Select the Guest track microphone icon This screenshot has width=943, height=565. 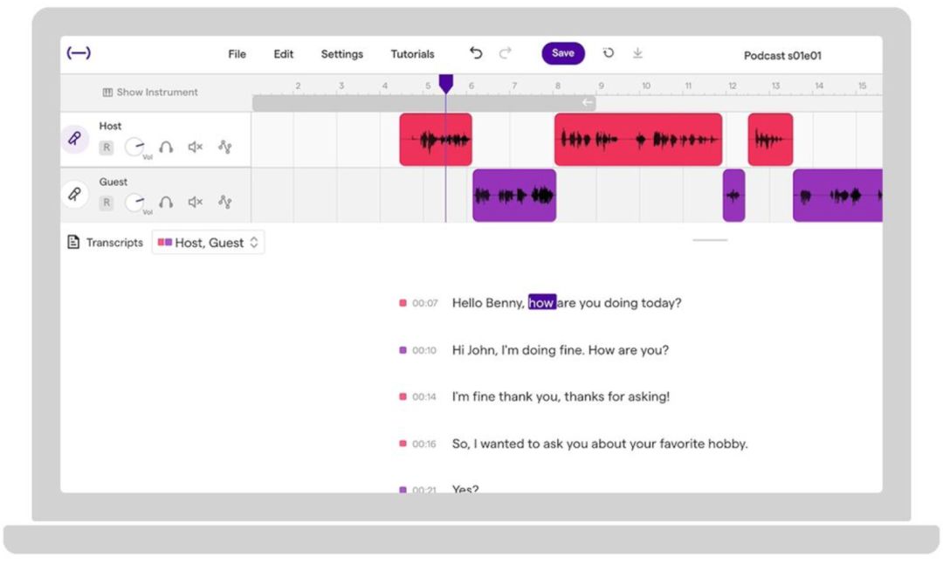pyautogui.click(x=74, y=195)
